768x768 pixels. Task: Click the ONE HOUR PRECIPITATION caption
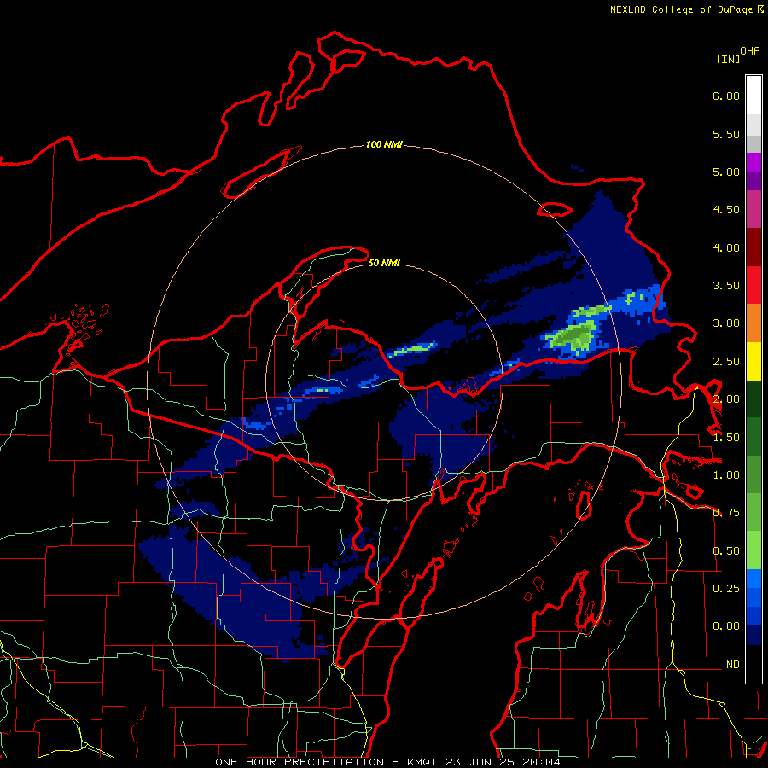(x=300, y=762)
